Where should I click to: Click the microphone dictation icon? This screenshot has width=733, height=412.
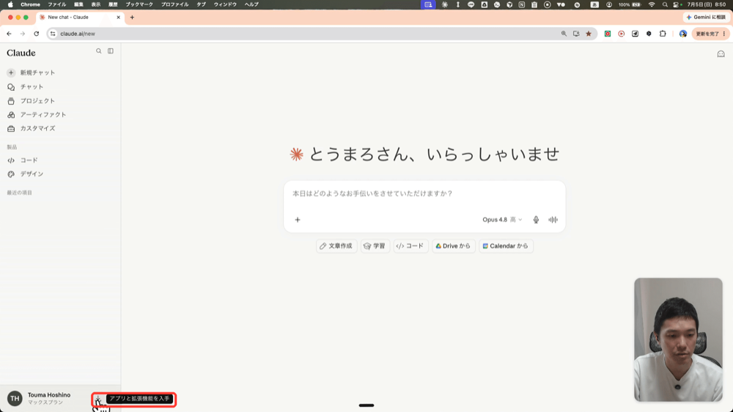click(x=537, y=220)
